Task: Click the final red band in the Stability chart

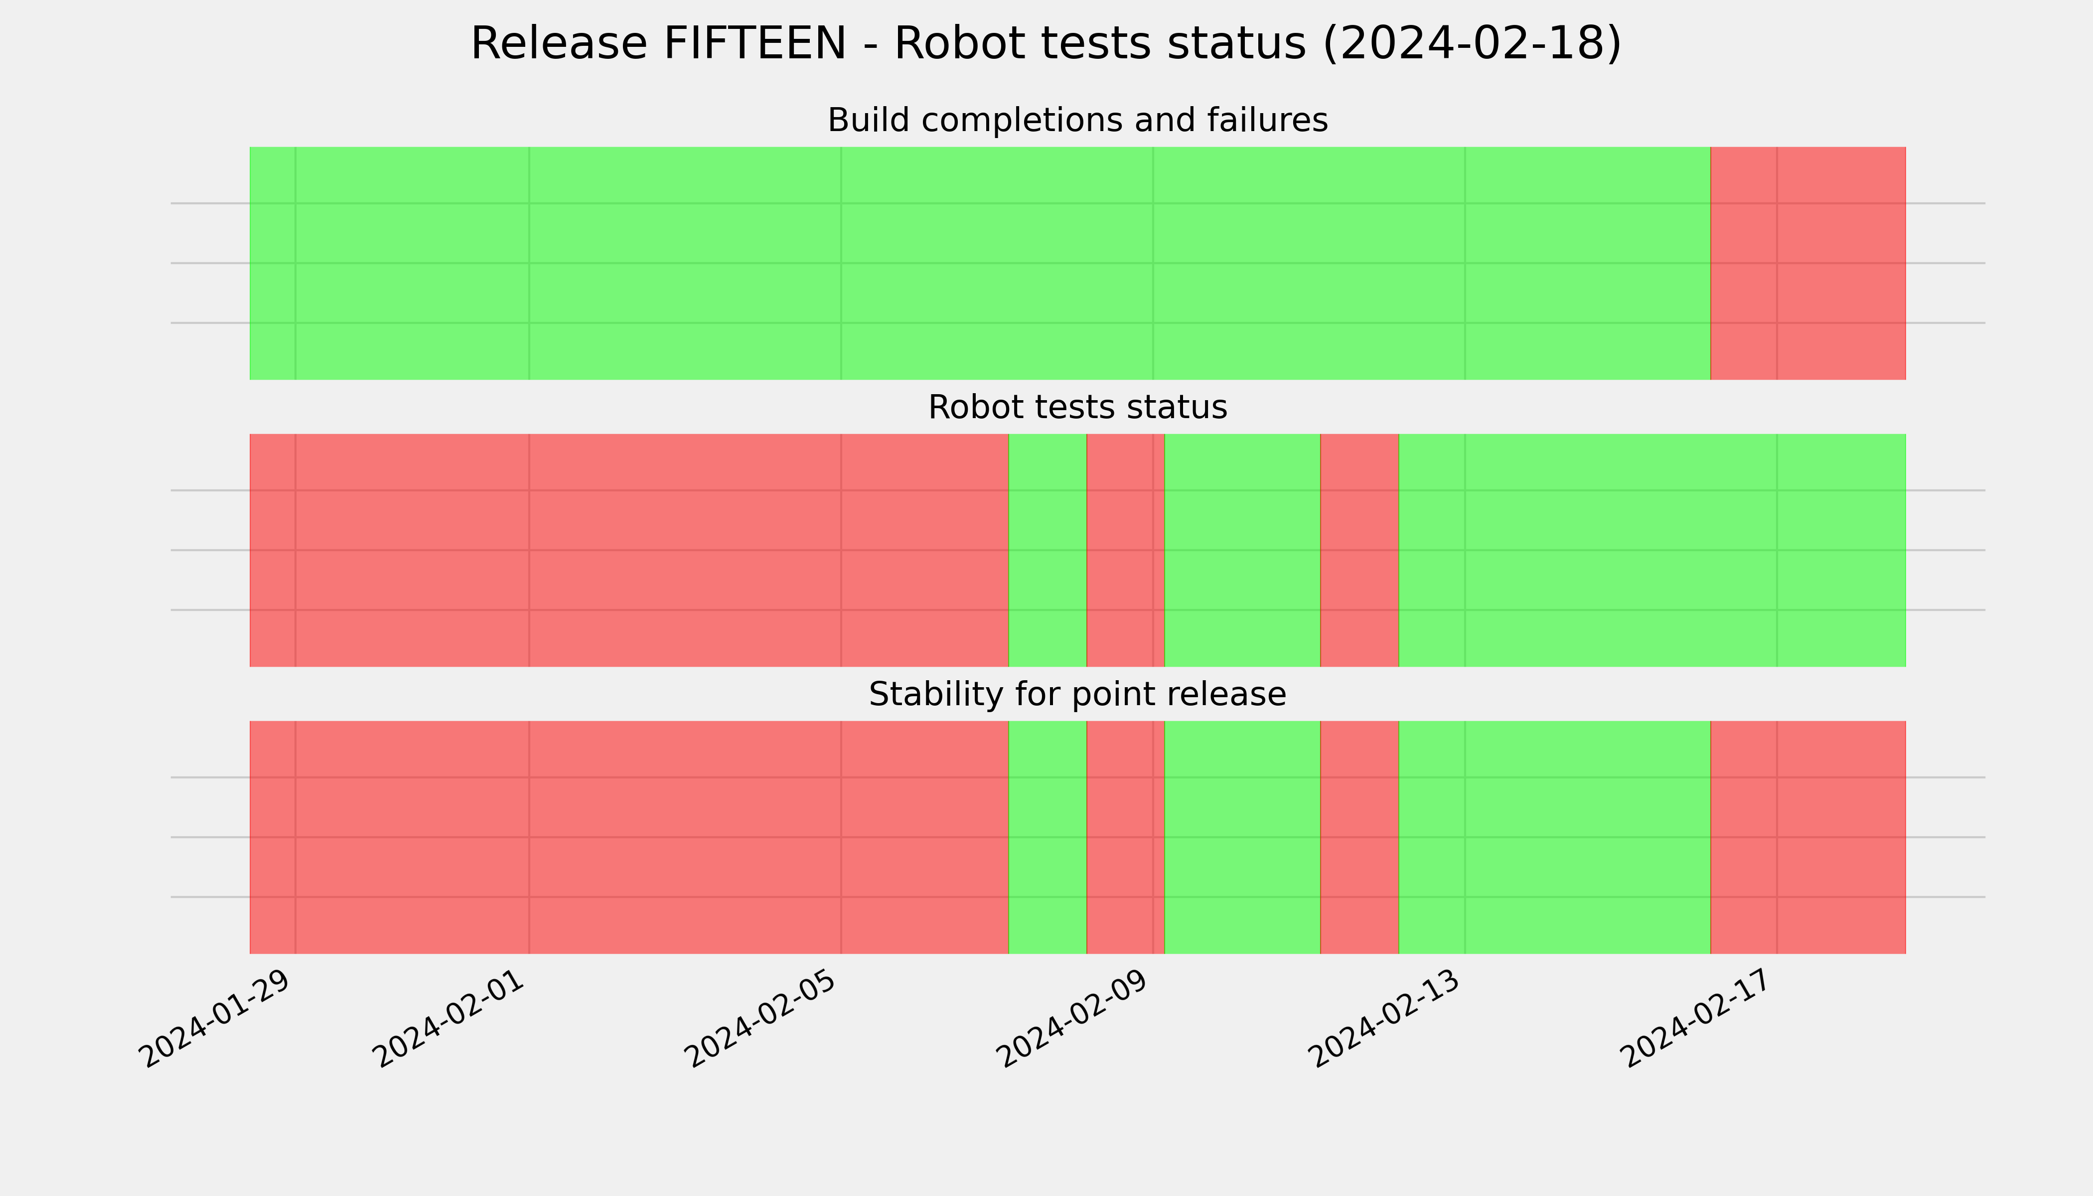Action: click(1808, 837)
